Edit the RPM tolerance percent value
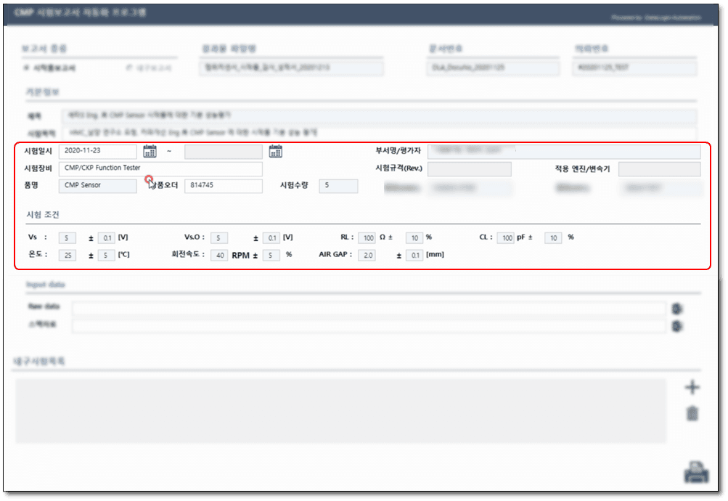The height and width of the screenshot is (501, 728). (x=271, y=256)
